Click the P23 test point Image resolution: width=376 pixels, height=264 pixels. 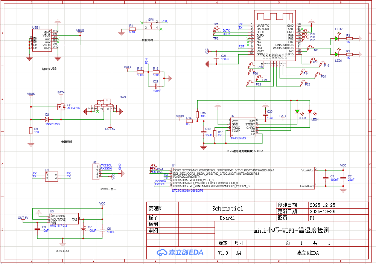tap(304, 83)
